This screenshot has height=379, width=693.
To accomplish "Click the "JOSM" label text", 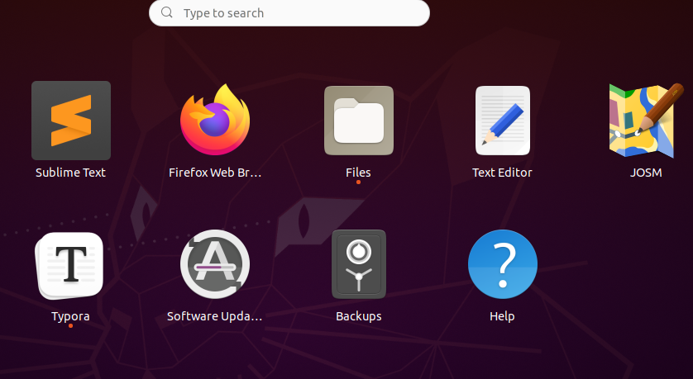I will pyautogui.click(x=646, y=173).
